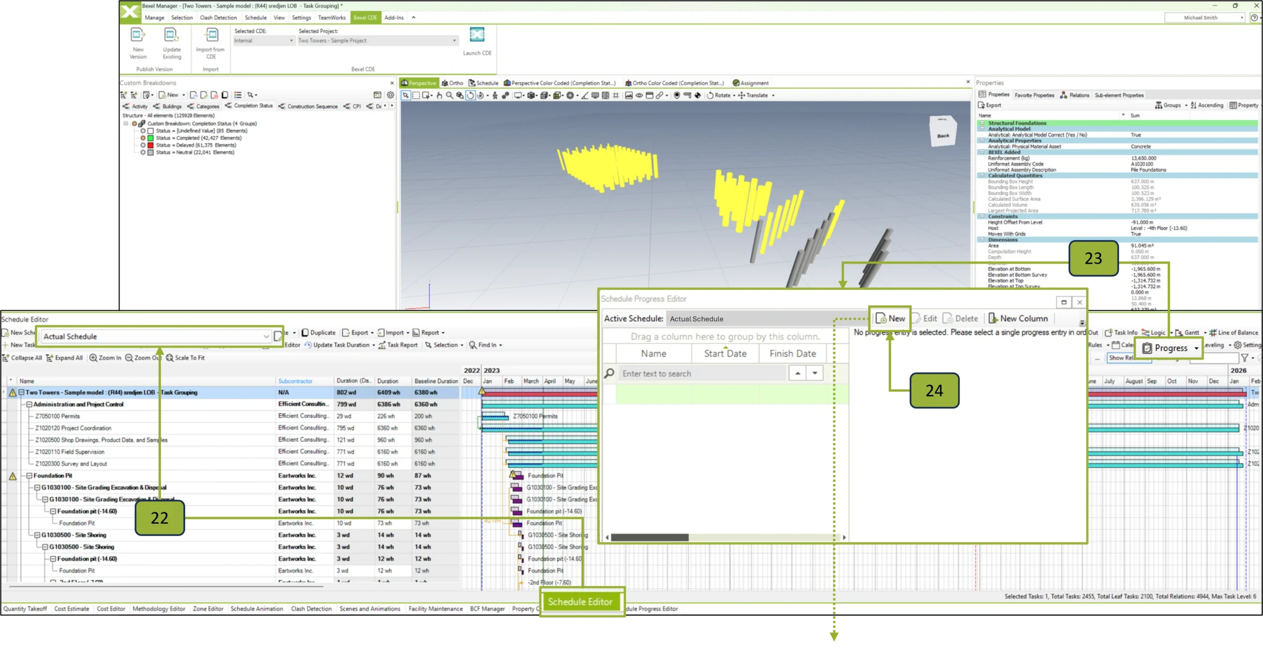
Task: Click Expand All in Schedule Editor
Action: 64,358
